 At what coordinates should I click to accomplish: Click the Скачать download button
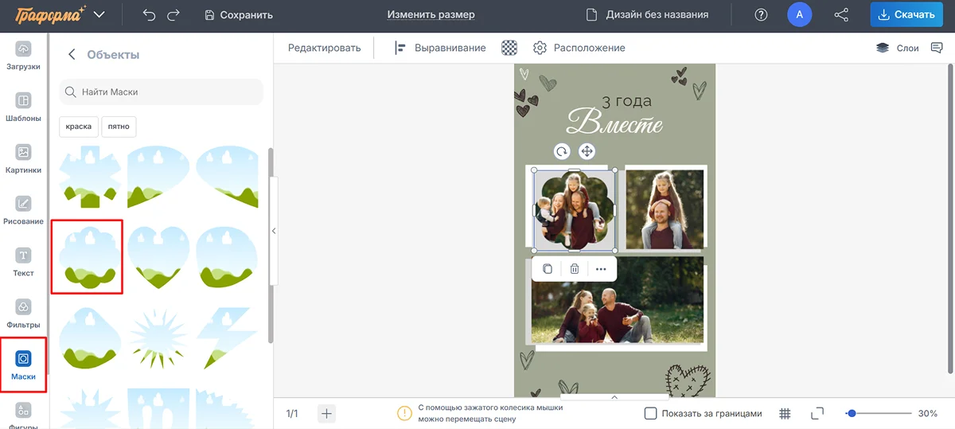pyautogui.click(x=906, y=14)
